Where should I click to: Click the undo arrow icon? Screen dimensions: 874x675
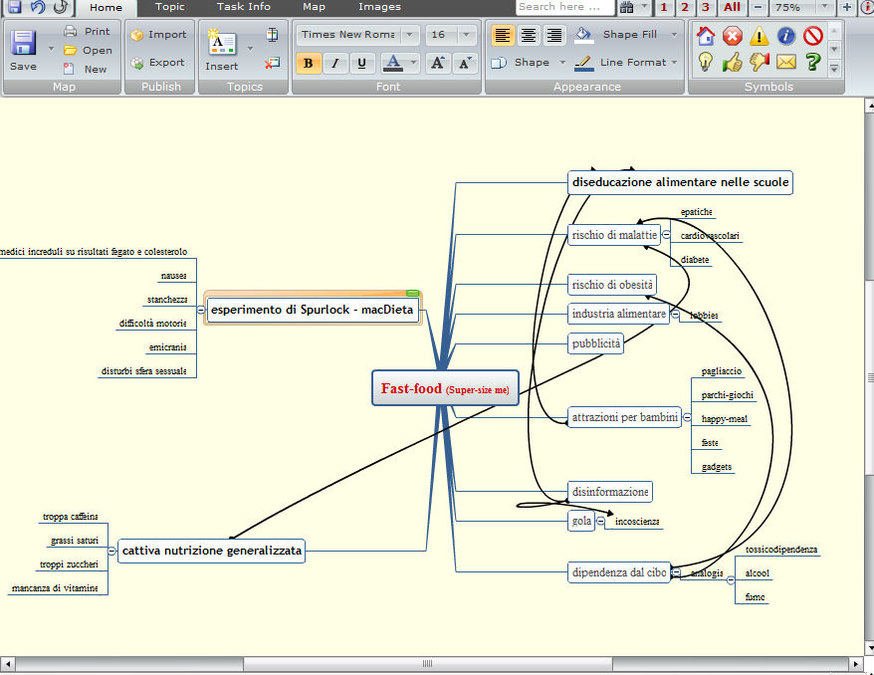coord(38,7)
